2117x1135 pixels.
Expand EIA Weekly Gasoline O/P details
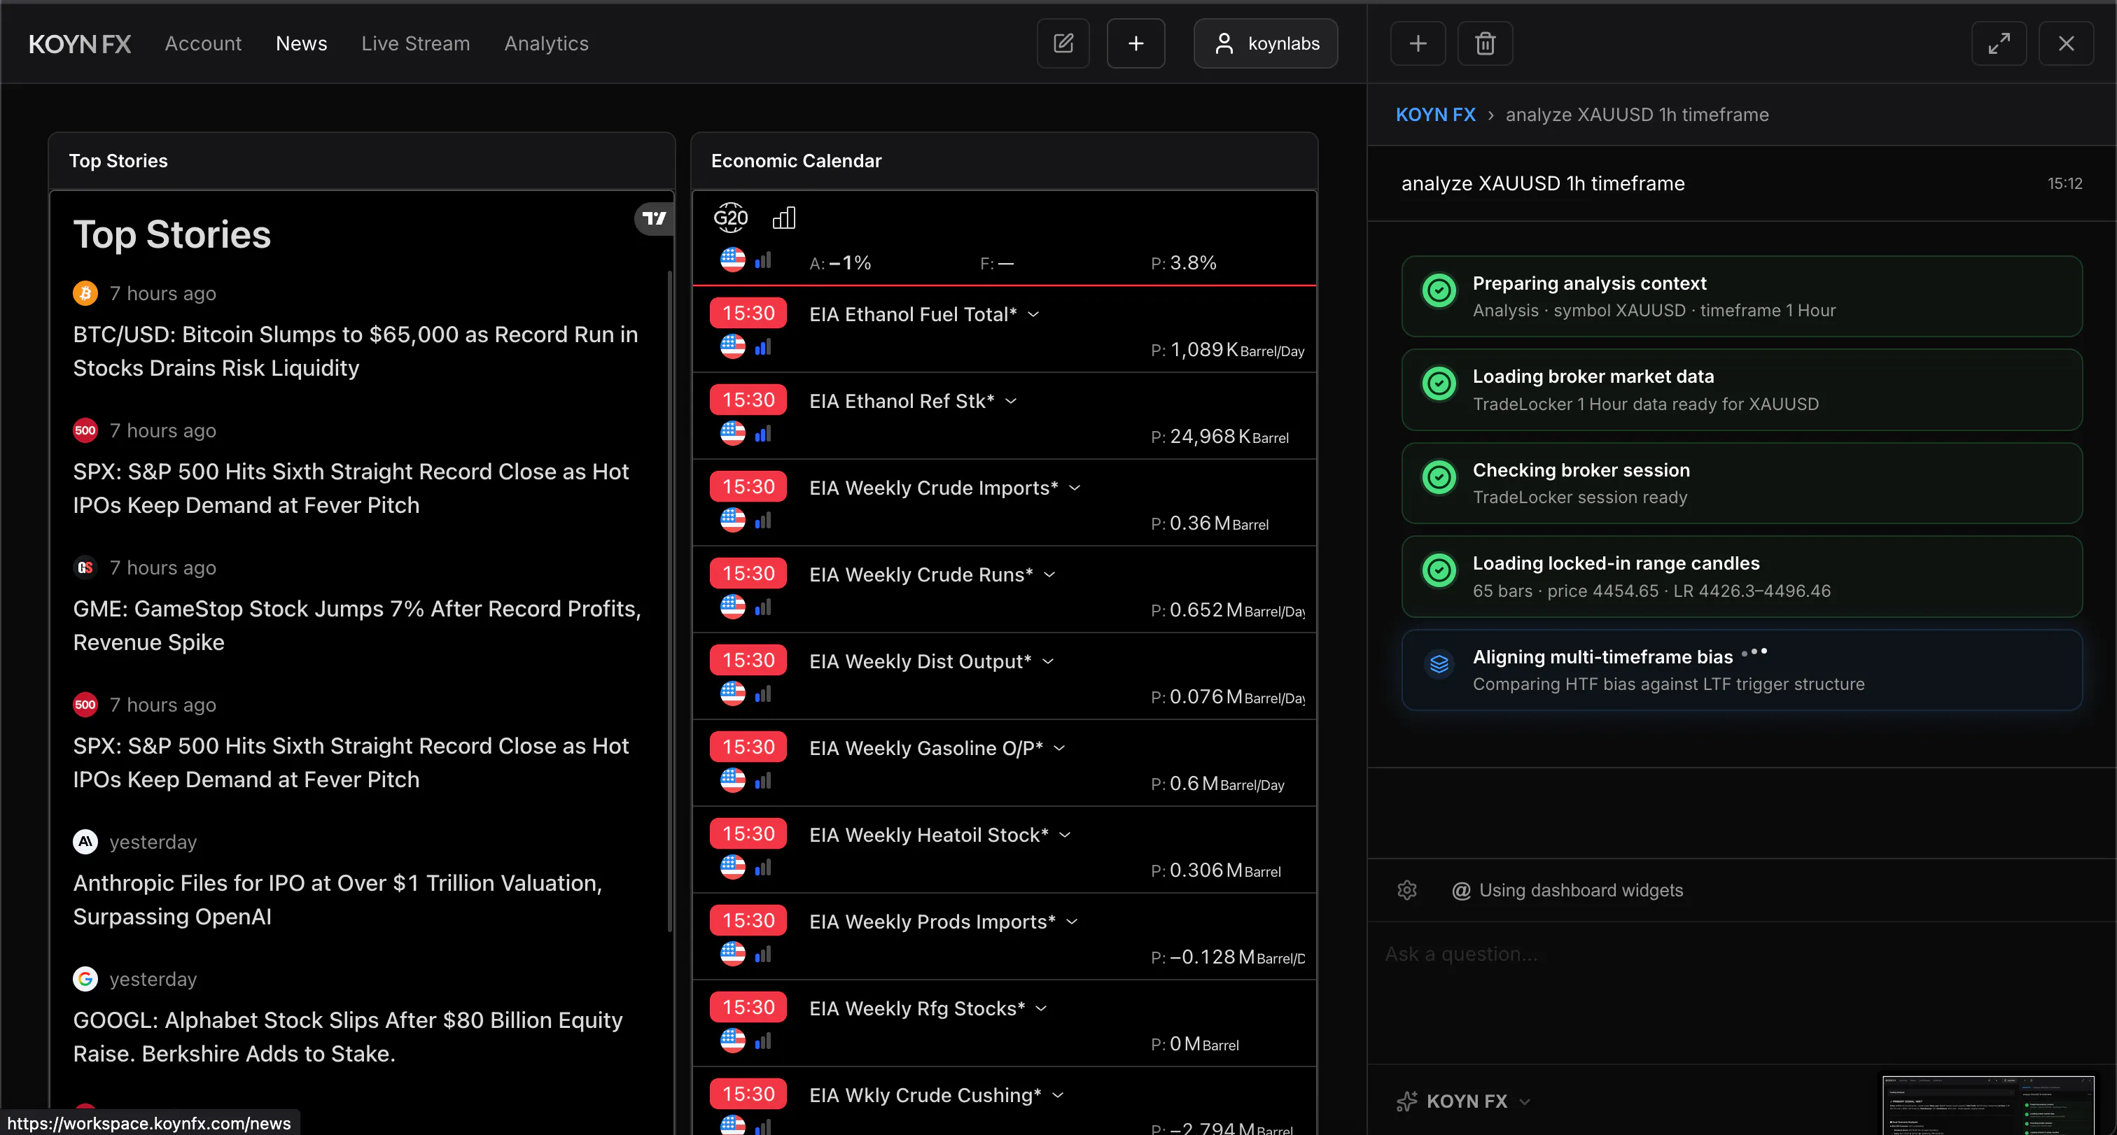tap(1059, 748)
